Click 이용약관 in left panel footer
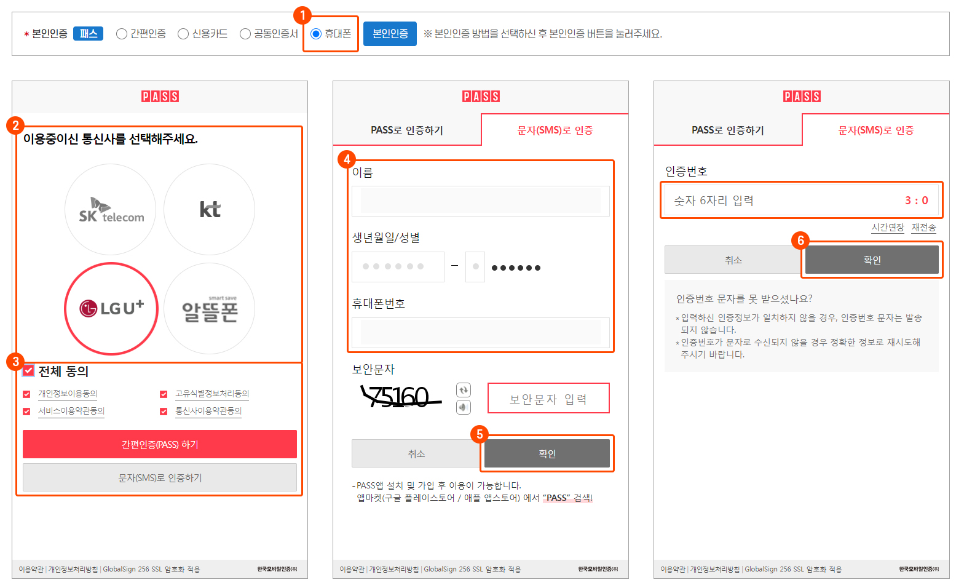This screenshot has height=585, width=956. pos(31,570)
